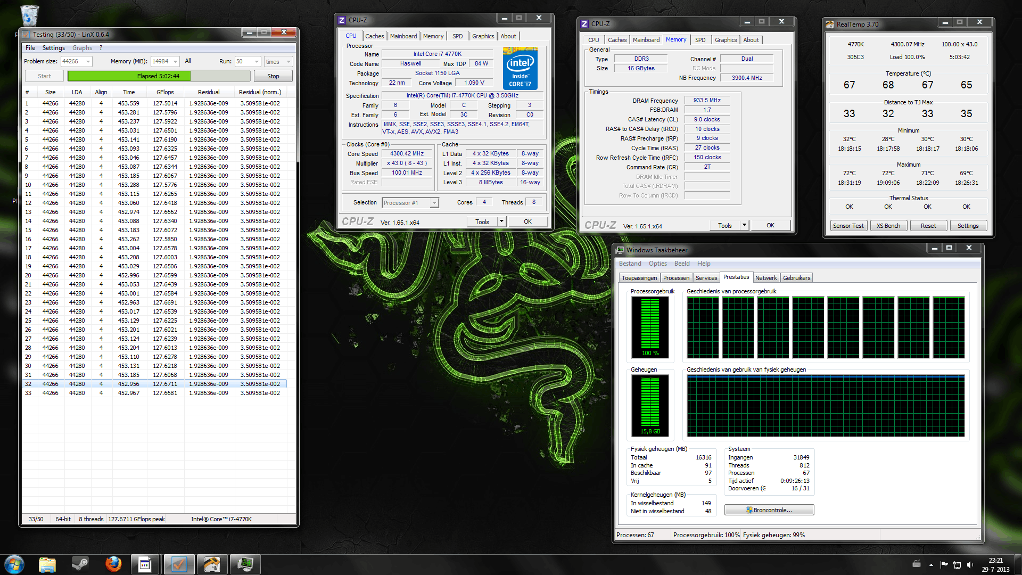Open the taskbar clock showing 23:21

pyautogui.click(x=995, y=564)
